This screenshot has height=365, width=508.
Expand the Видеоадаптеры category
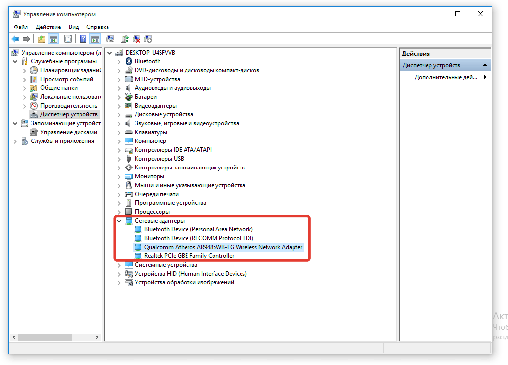click(119, 106)
